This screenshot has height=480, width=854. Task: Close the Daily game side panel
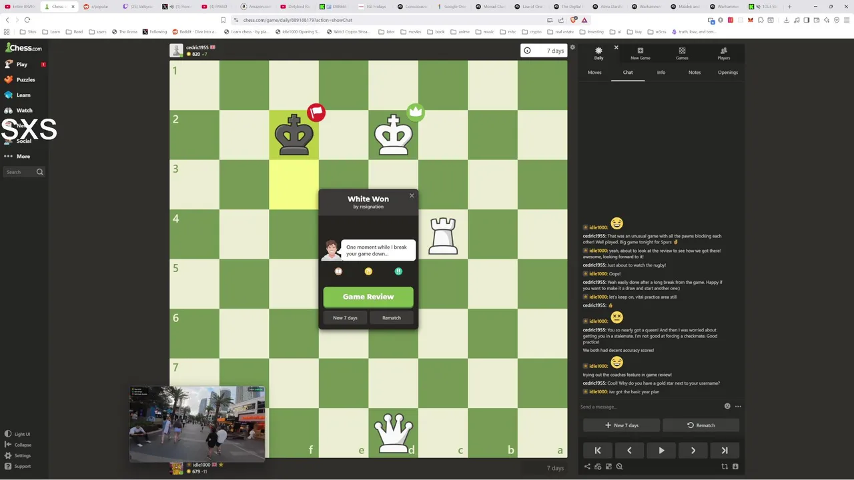[x=616, y=47]
